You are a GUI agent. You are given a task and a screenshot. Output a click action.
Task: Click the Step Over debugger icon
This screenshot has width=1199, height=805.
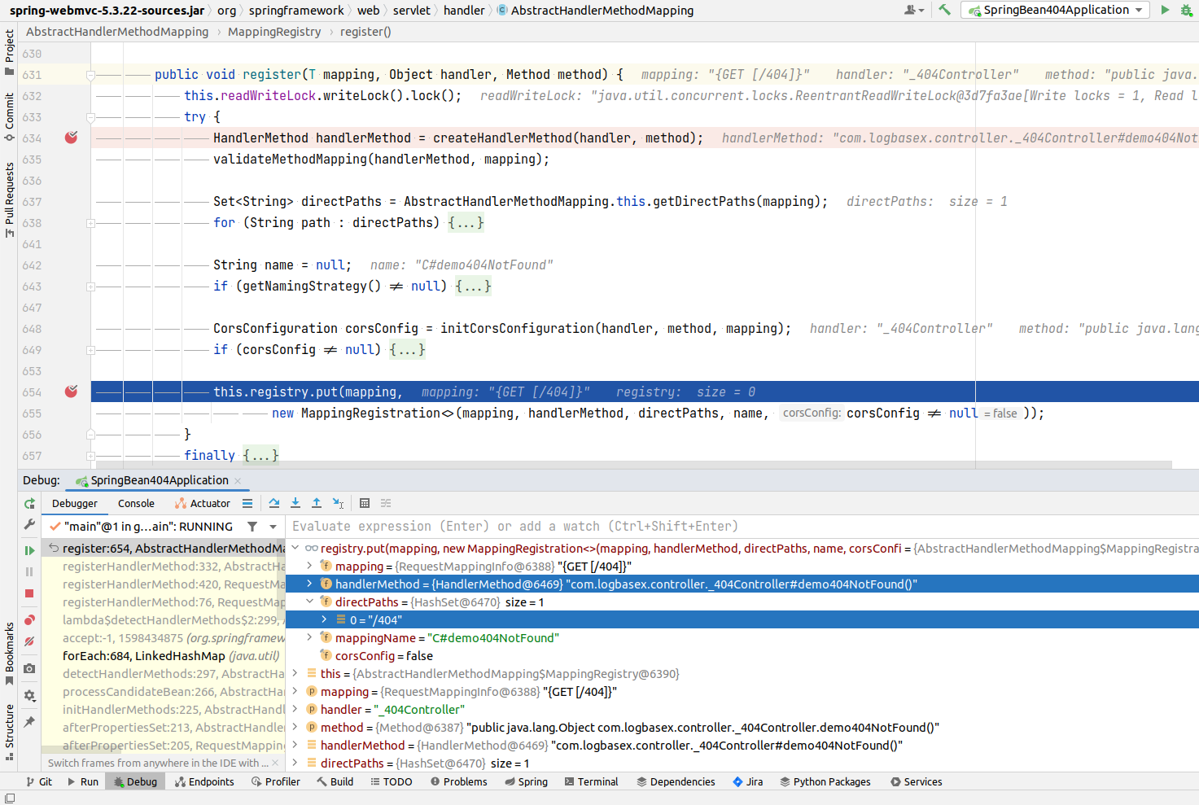point(274,503)
